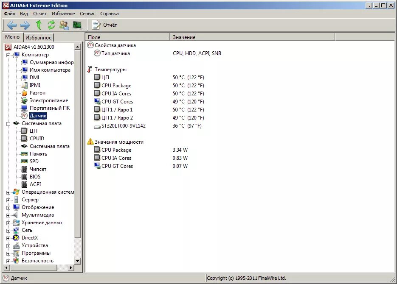This screenshot has height=284, width=397.
Task: Select AIDA64 v1.60.1300 root icon
Action: pyautogui.click(x=8, y=47)
